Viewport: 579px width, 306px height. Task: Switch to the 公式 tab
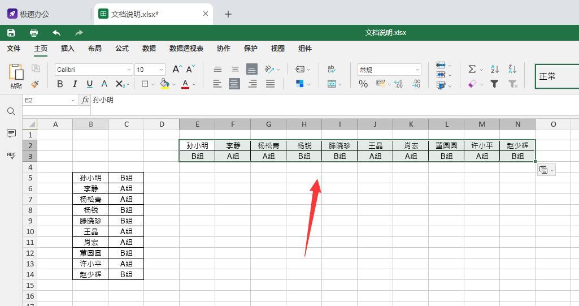pos(122,49)
